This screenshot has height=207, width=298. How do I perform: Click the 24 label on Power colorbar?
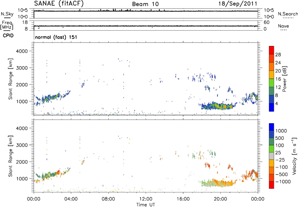pos(278,63)
